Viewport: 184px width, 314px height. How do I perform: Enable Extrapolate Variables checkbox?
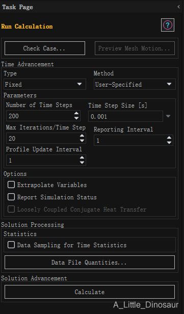11,185
